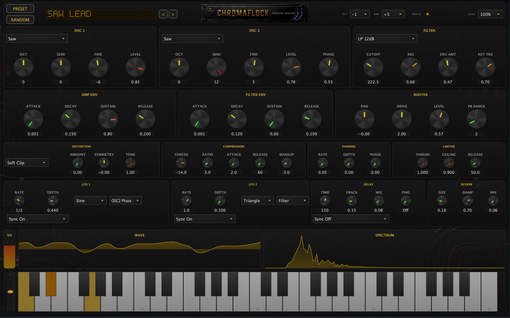Click the pitch bend wheel beside keyboard
The height and width of the screenshot is (318, 510).
10,292
